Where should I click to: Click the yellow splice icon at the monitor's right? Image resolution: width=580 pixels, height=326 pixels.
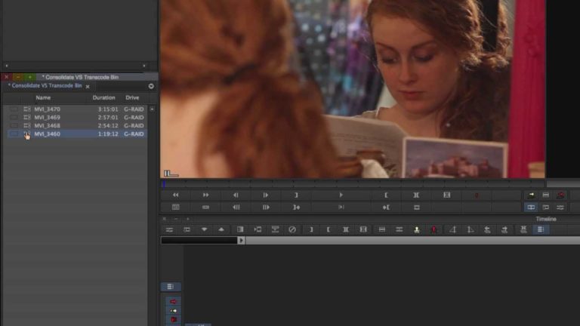[x=531, y=195]
